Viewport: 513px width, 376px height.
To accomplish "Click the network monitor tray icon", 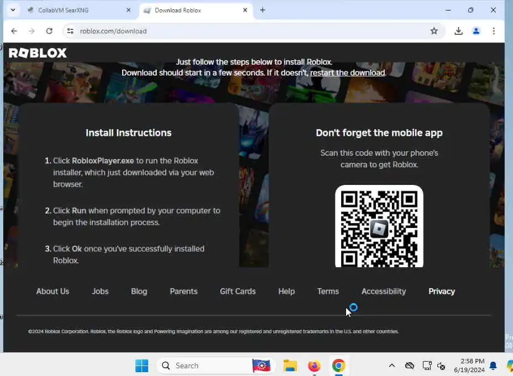I will click(427, 366).
